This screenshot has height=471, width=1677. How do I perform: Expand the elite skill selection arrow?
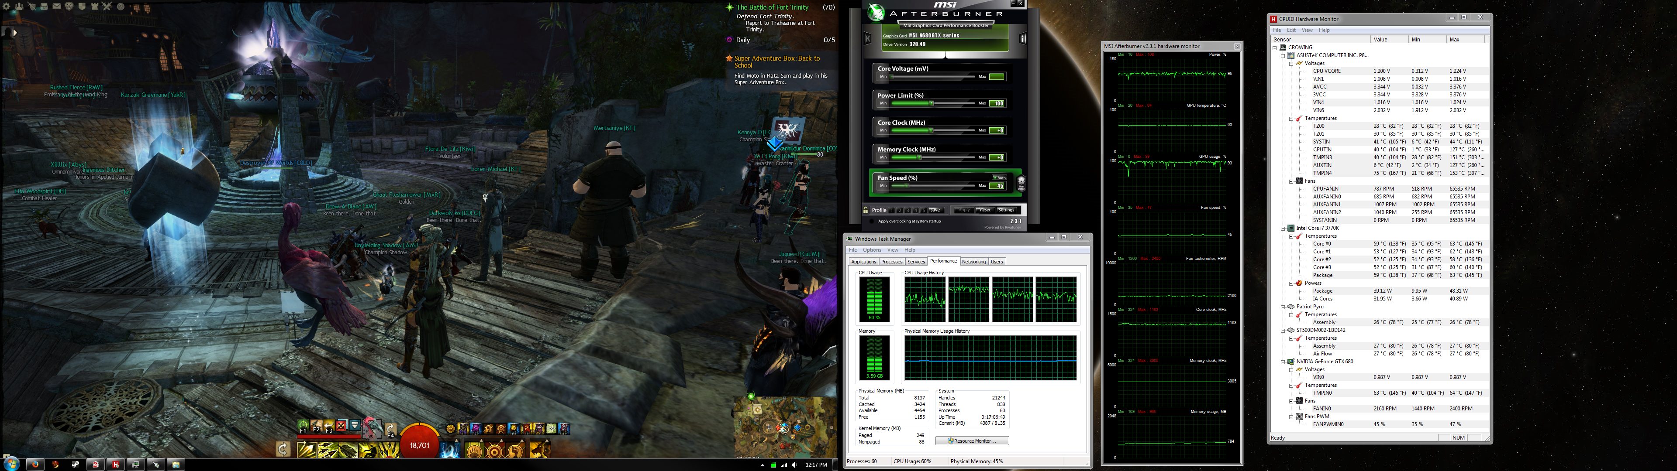point(547,440)
